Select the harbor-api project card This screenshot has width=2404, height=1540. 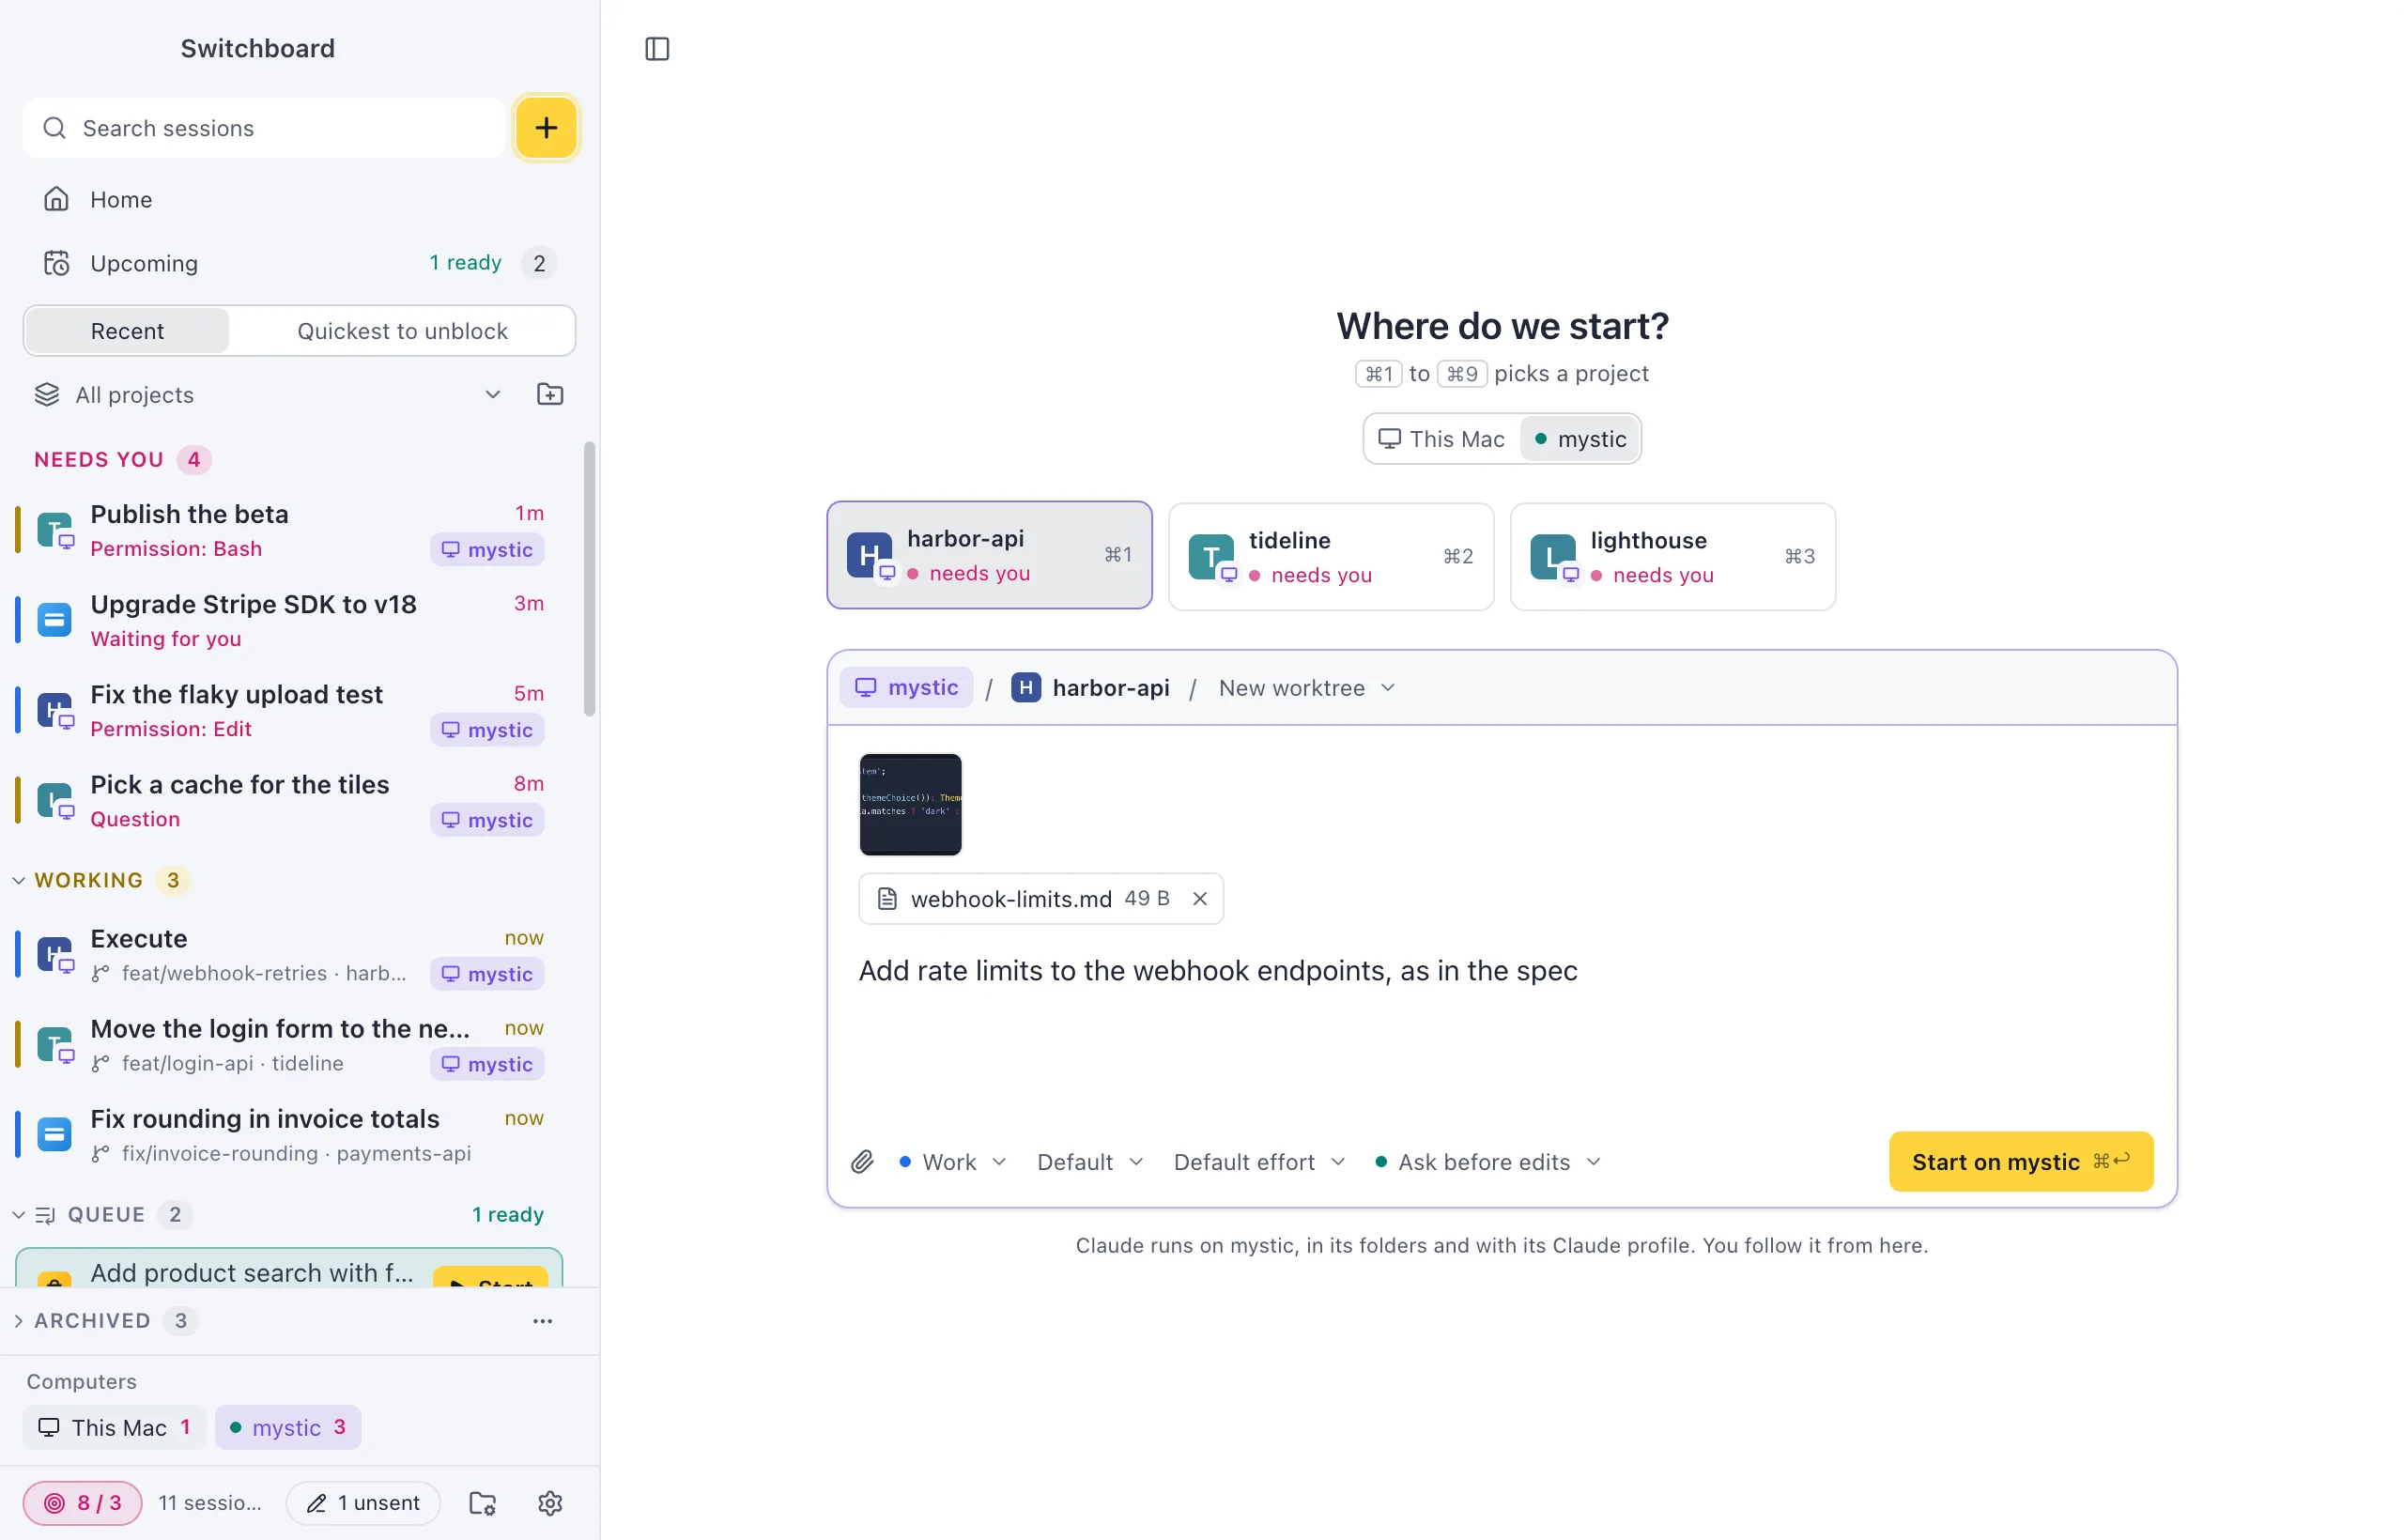(x=989, y=555)
